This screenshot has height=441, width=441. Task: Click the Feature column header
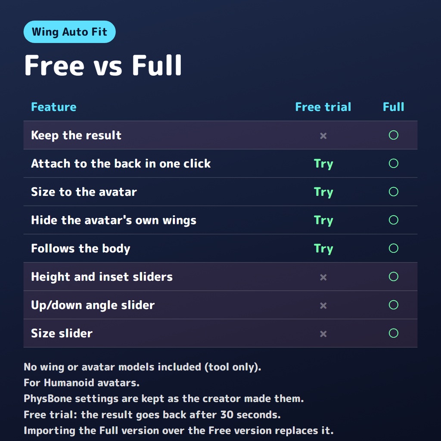pyautogui.click(x=54, y=107)
